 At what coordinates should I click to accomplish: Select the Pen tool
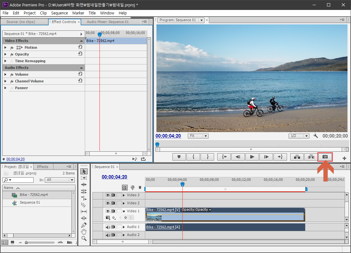(x=84, y=225)
